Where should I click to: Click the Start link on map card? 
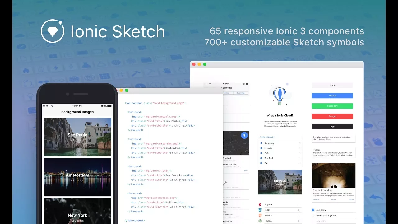pos(246,170)
